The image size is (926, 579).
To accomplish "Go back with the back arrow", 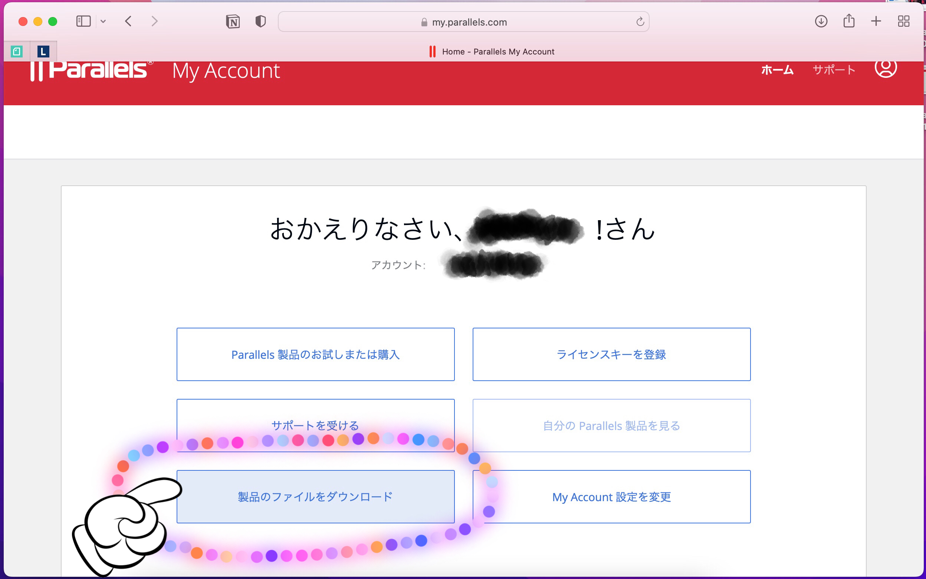I will 129,21.
